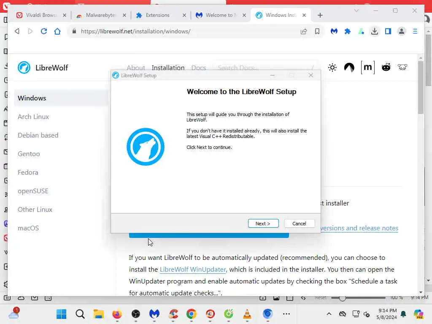
Task: Close the Windows Installation tab
Action: [304, 15]
